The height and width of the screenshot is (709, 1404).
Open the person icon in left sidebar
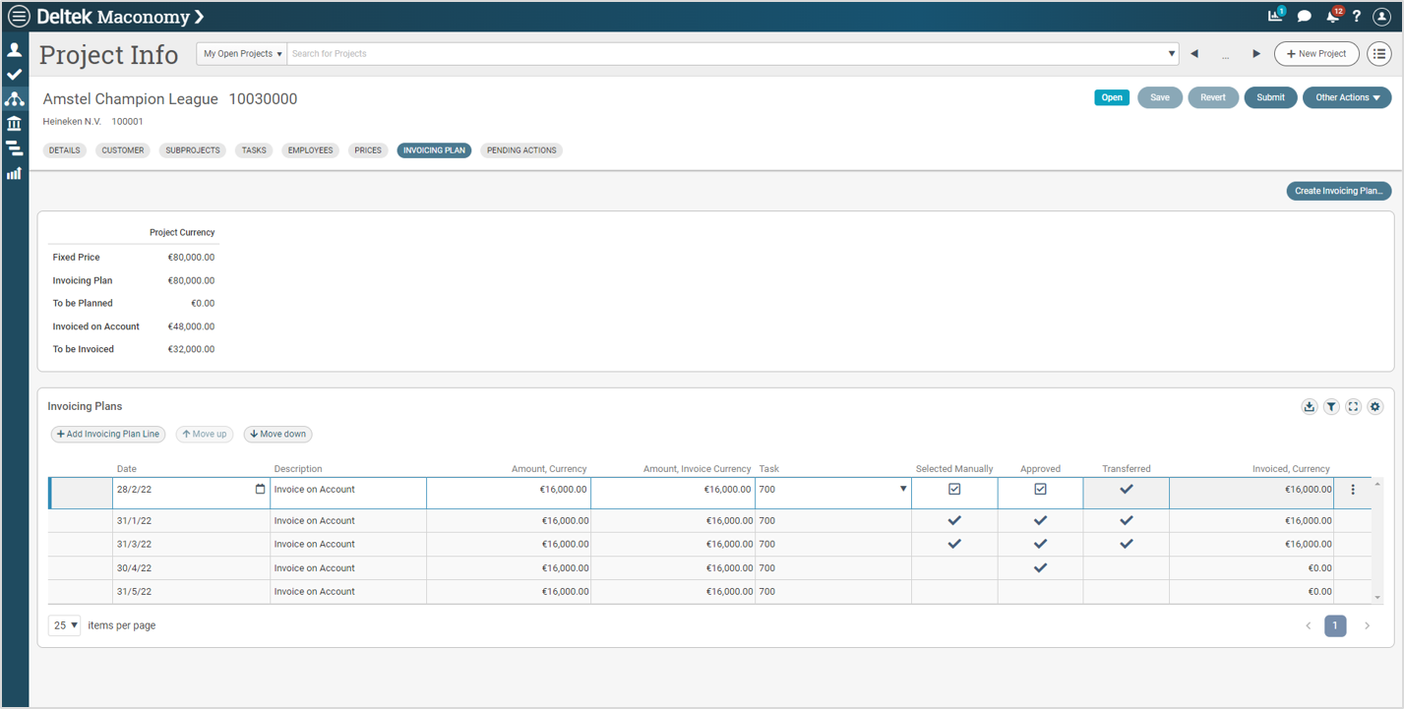15,50
